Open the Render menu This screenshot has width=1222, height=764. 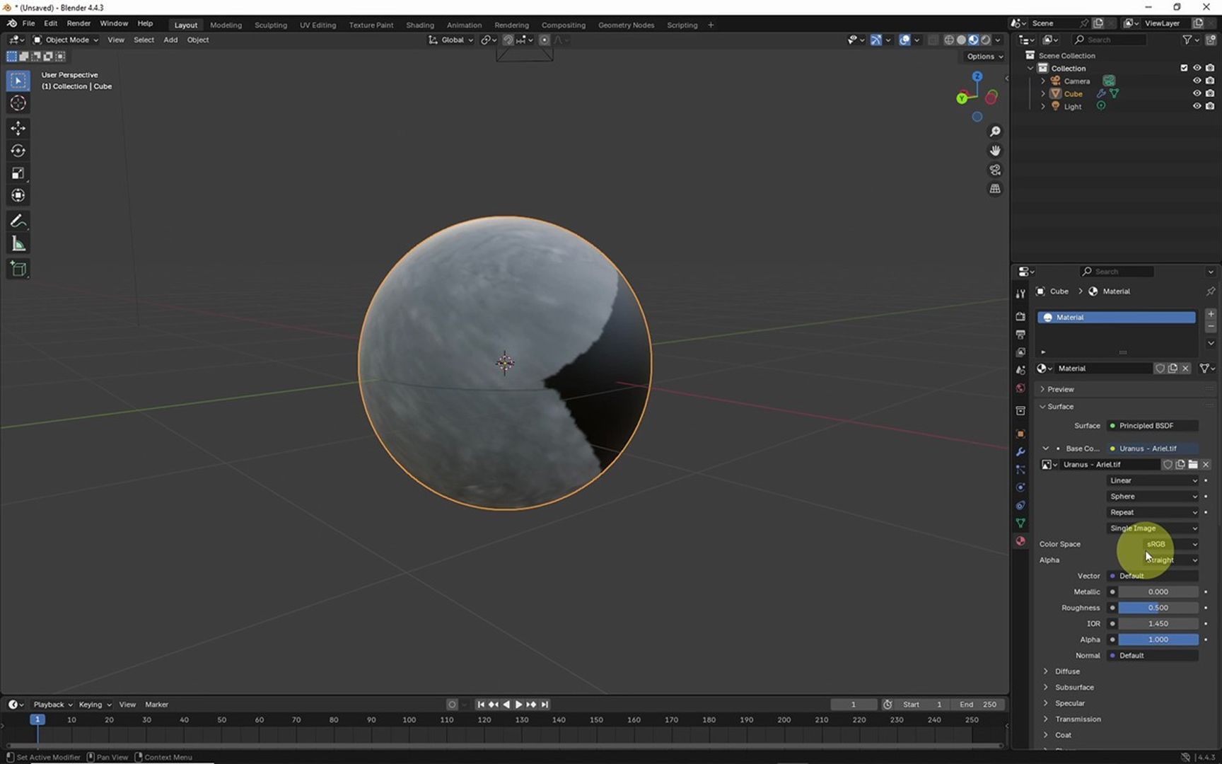pos(78,23)
